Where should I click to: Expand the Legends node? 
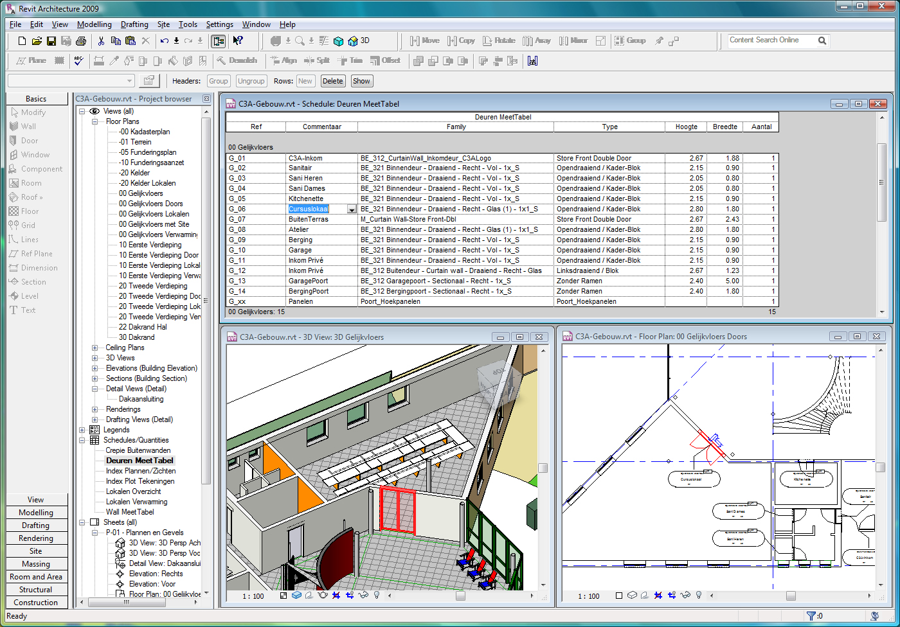point(82,430)
